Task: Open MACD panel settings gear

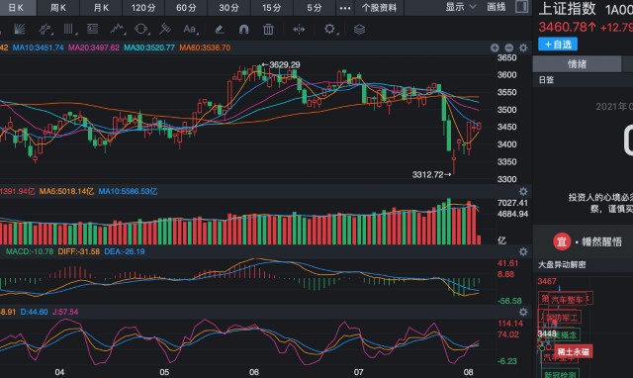Action: tap(523, 251)
